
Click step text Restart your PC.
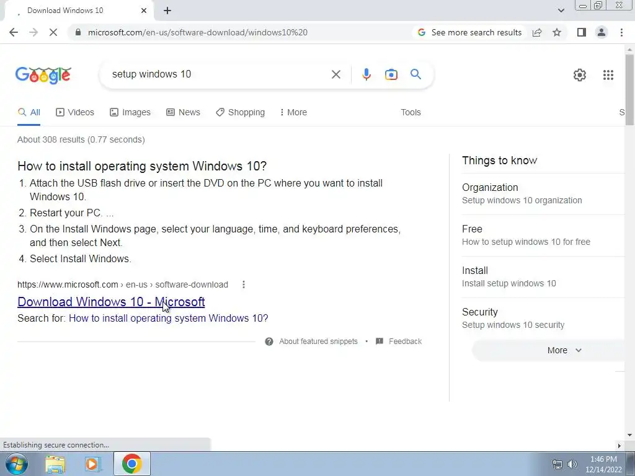tap(72, 213)
